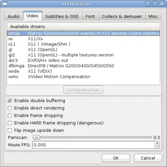Click the Movie FPS input field

coord(94,145)
